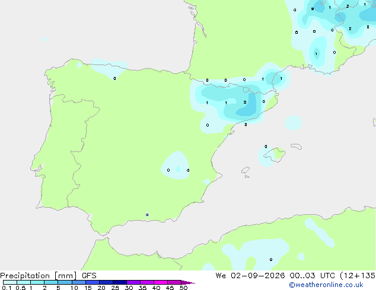This screenshot has width=376, height=290.
Task: Click the '0' value on Spain's south coast
Action: [x=147, y=215]
